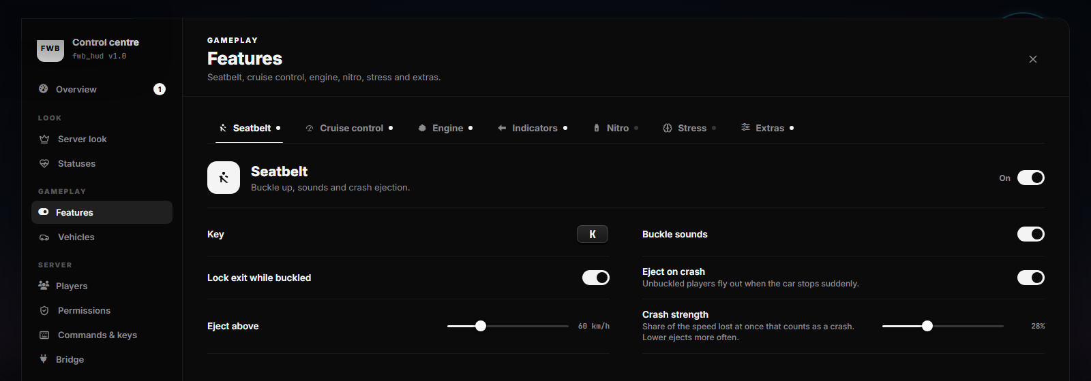Click the Crash strength label
1091x381 pixels.
point(675,314)
